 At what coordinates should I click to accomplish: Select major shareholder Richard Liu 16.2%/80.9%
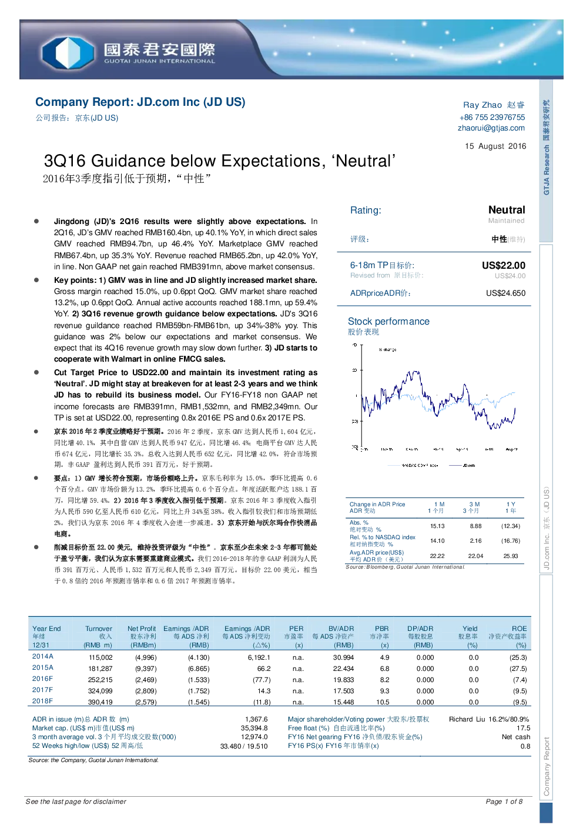point(489,719)
